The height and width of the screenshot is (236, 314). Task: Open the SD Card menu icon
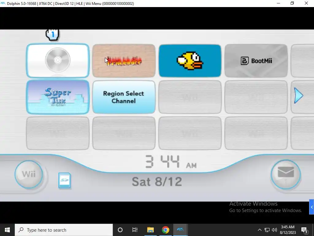pyautogui.click(x=64, y=180)
